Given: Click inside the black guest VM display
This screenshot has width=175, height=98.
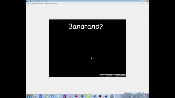Looking at the screenshot, I should [87, 48].
